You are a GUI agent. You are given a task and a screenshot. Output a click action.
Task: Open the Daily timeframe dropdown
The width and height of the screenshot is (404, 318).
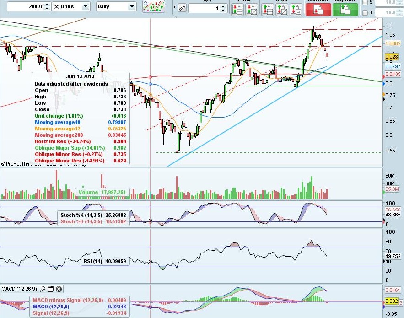coord(116,6)
